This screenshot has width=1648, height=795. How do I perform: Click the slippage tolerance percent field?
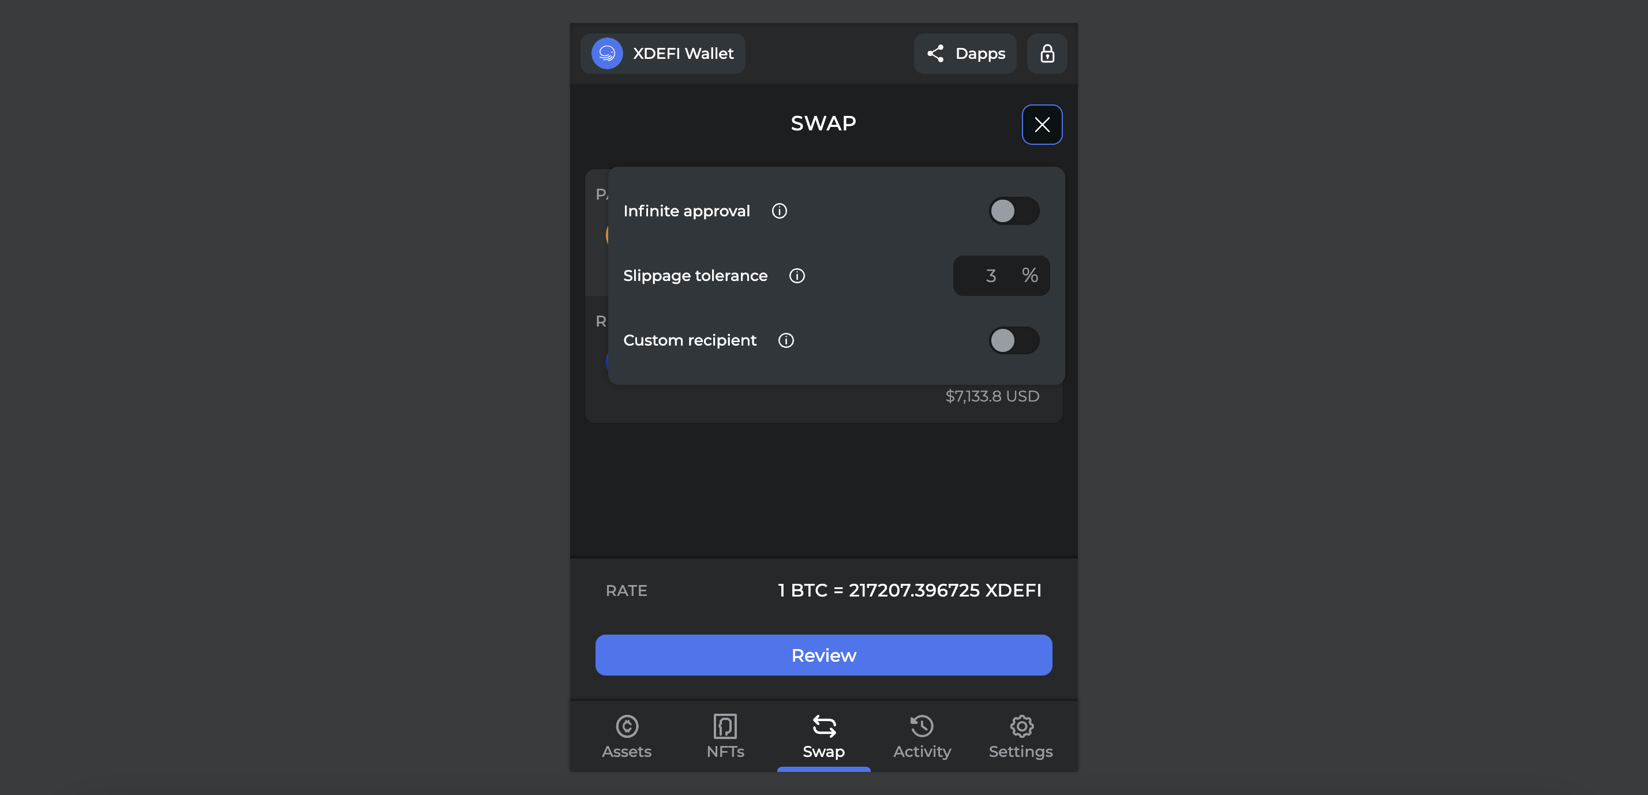[x=1001, y=276]
